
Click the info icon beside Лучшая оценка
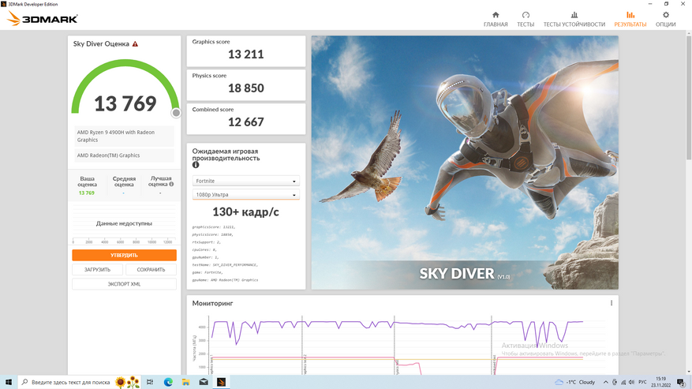(171, 184)
